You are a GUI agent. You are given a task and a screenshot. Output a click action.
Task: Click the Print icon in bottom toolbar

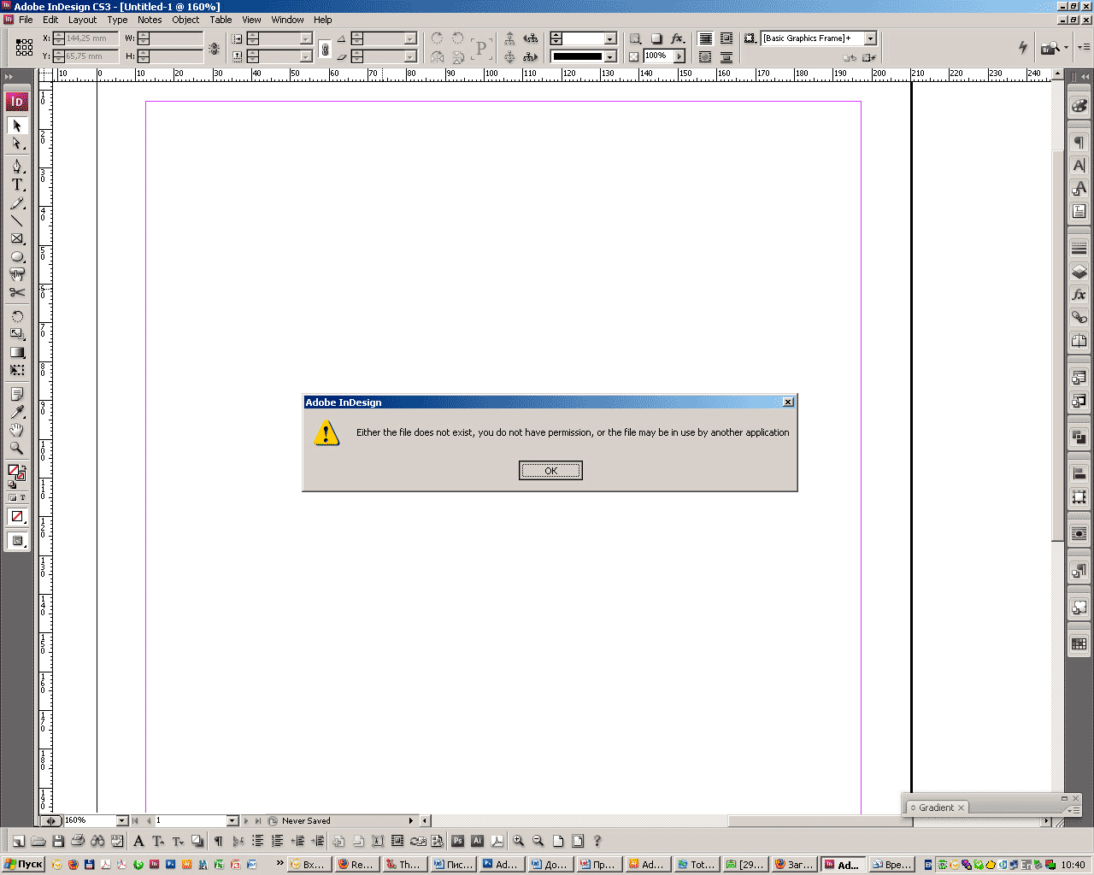click(78, 841)
